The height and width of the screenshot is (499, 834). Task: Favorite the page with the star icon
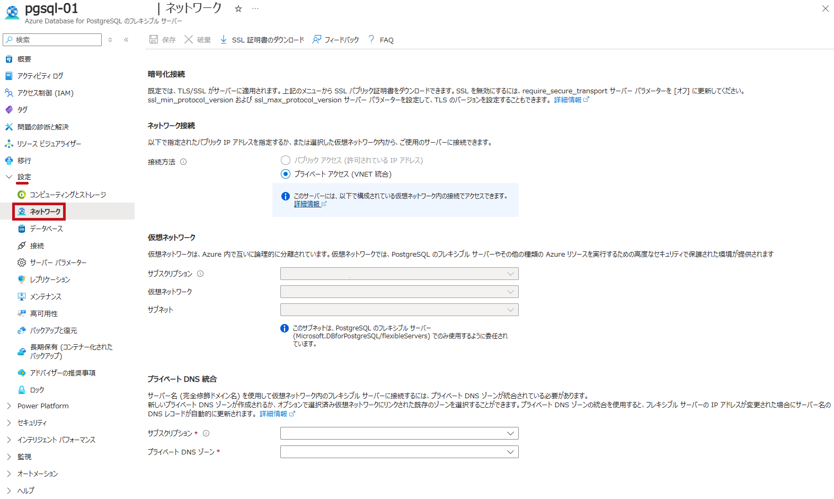[x=238, y=8]
